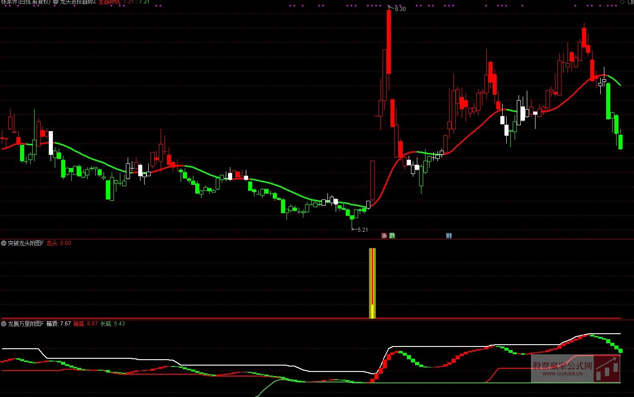Click the red 主趋势线 value label

[x=109, y=2]
